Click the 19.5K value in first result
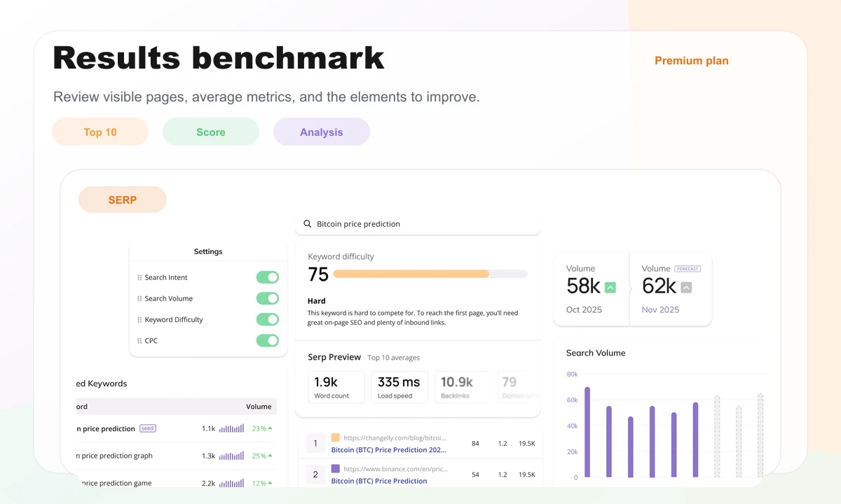 point(527,443)
